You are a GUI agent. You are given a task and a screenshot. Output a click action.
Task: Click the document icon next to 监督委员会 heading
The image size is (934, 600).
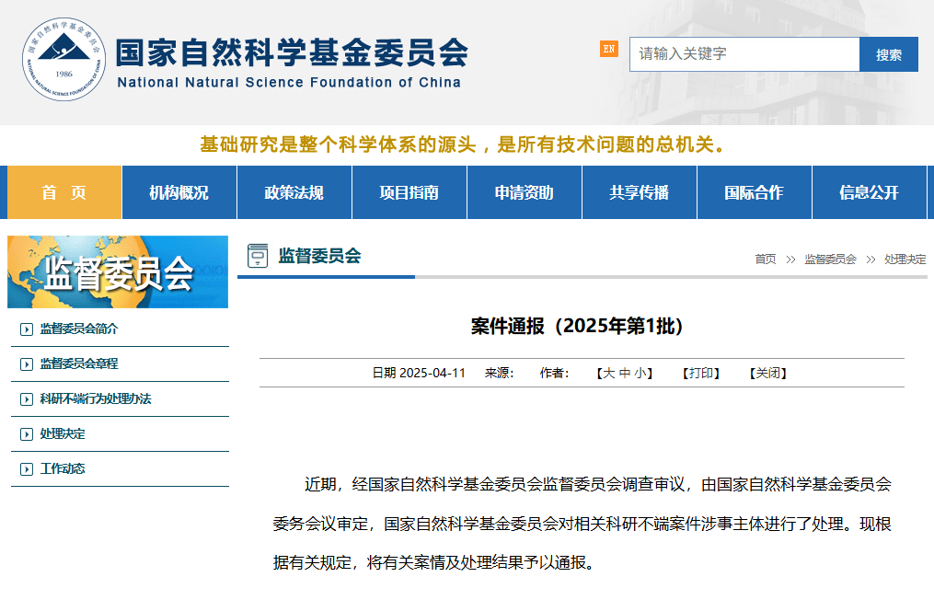pyautogui.click(x=258, y=256)
